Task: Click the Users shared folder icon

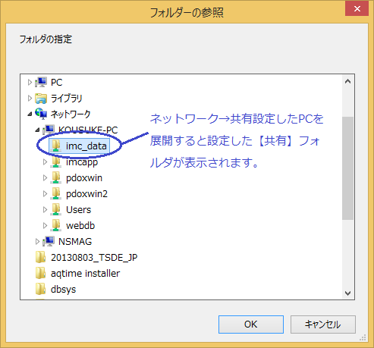Action: [x=56, y=209]
